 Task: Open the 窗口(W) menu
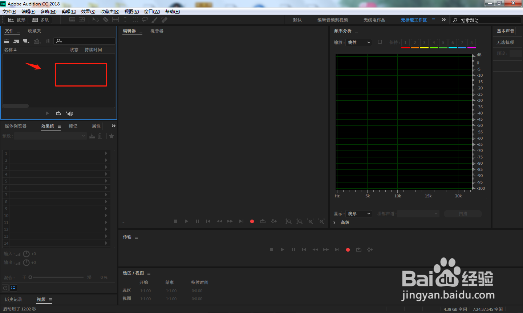152,12
